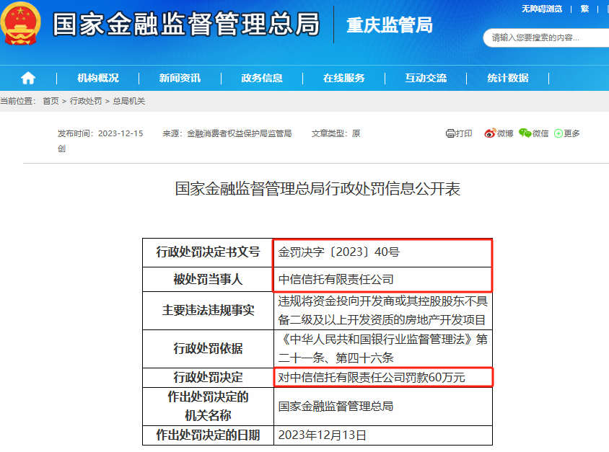This screenshot has height=452, width=609.
Task: Open 行政处罚 breadcrumb link
Action: (85, 101)
